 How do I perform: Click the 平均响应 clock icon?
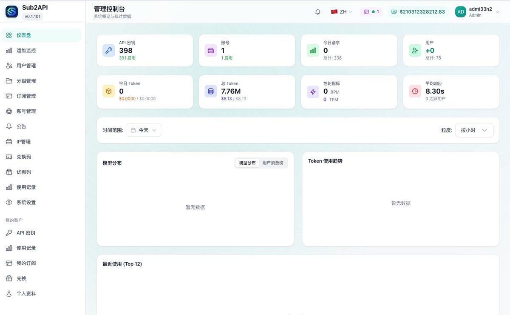pyautogui.click(x=415, y=91)
